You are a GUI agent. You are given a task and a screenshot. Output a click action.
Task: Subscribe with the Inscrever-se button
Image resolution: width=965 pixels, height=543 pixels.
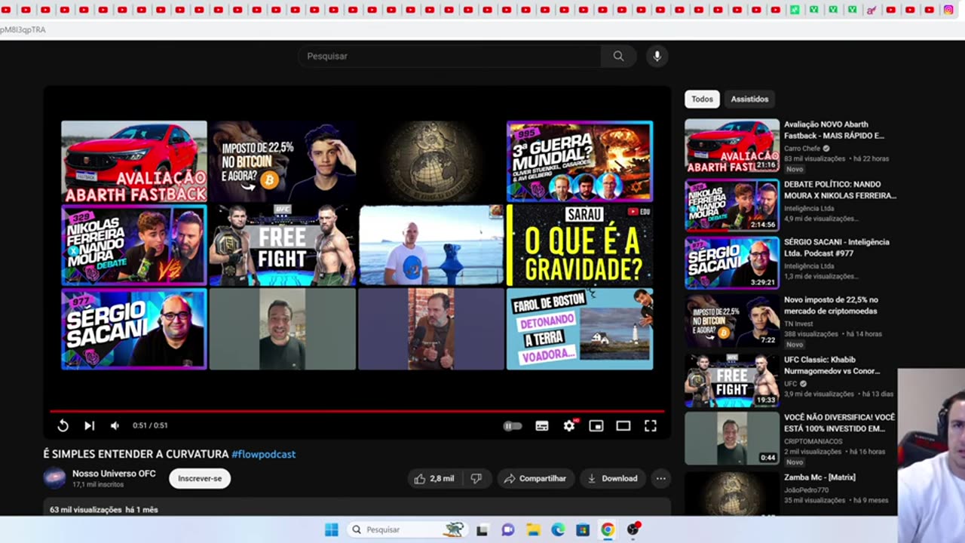click(x=200, y=478)
